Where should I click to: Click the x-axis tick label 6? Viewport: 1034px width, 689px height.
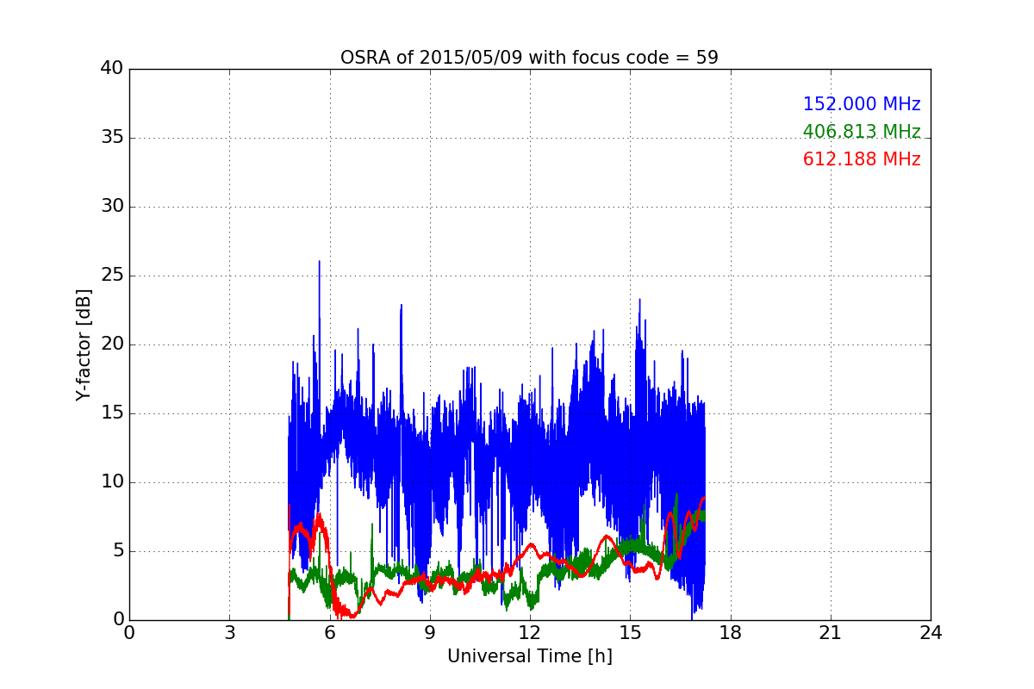click(x=329, y=633)
